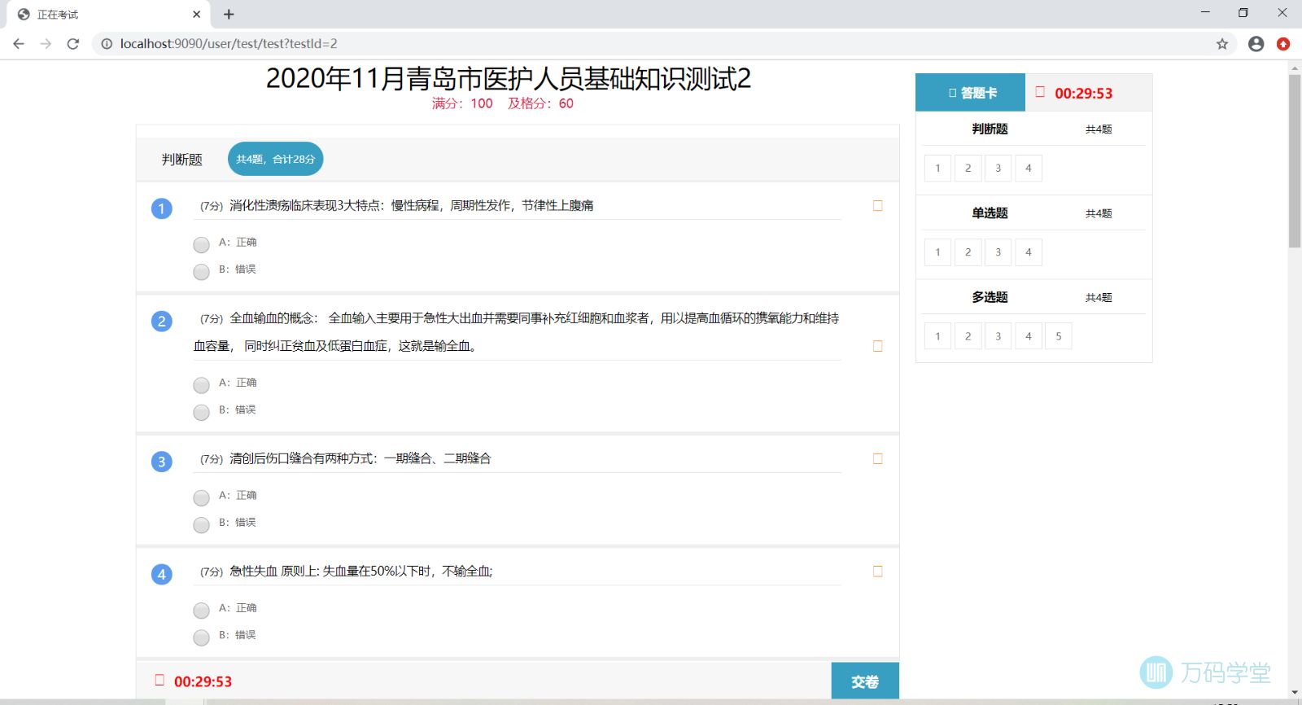Open 多选题 question 2 from answer card
1302x705 pixels.
coord(968,336)
